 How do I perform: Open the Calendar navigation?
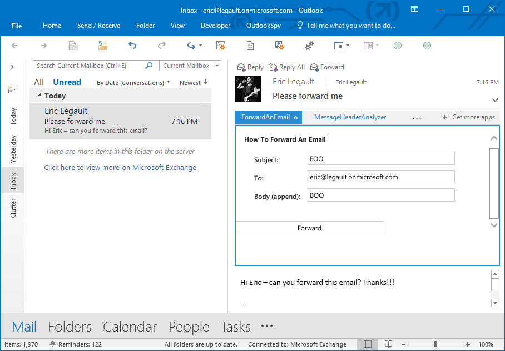130,327
